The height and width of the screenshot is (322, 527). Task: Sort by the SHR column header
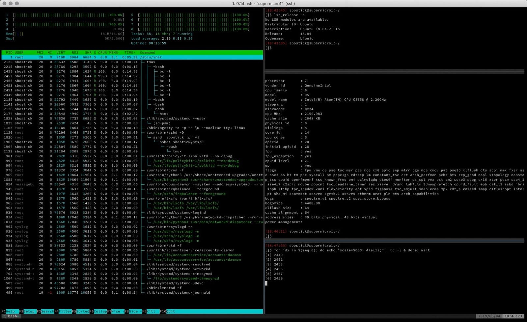click(88, 52)
